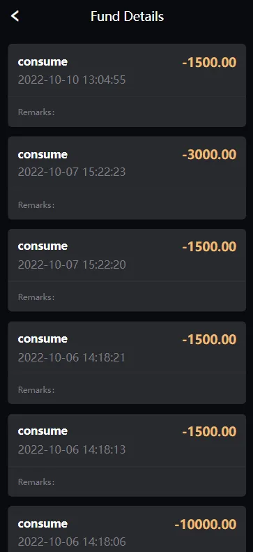Click the consume label of the -10000.00 entry
Image resolution: width=253 pixels, height=552 pixels.
point(43,524)
